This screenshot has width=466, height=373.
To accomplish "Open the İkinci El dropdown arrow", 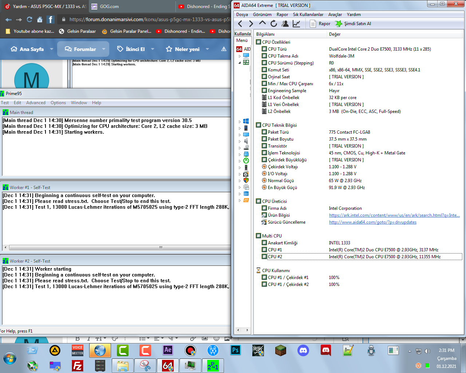I will pyautogui.click(x=153, y=49).
